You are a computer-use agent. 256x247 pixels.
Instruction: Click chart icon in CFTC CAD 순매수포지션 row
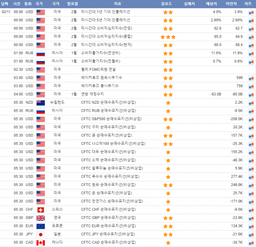pos(251,243)
